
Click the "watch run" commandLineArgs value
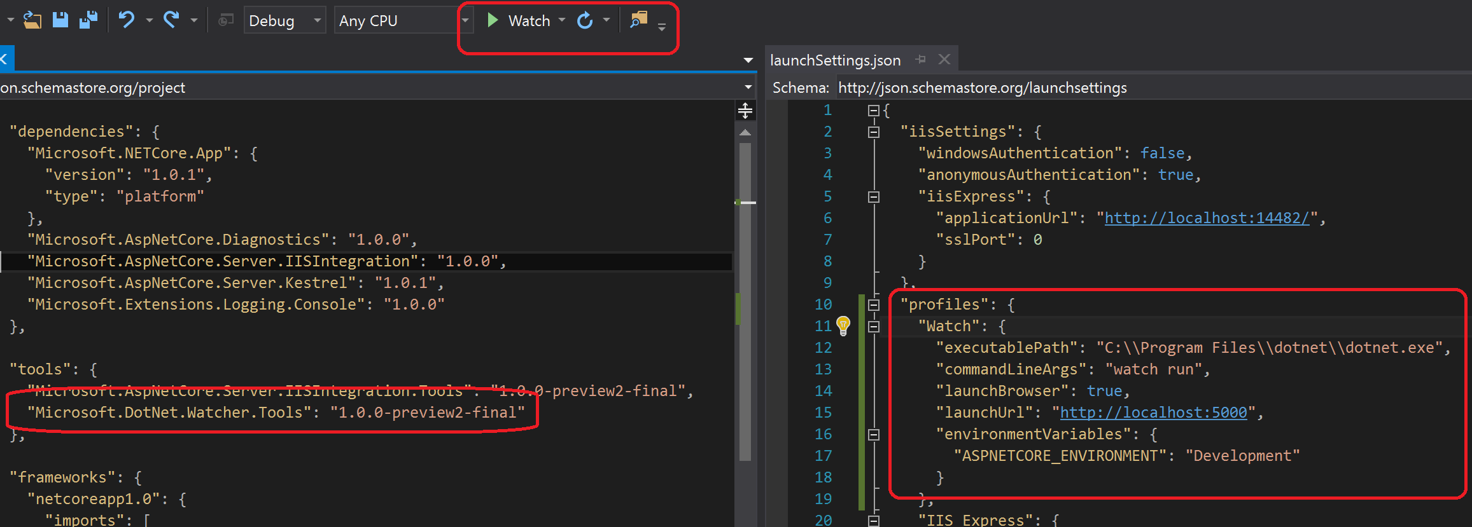point(1153,369)
